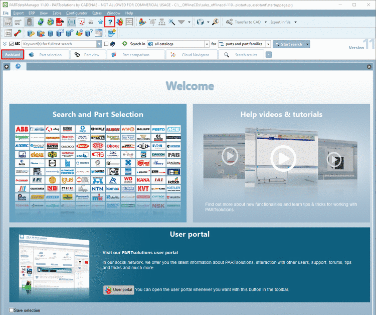This screenshot has width=376, height=315.
Task: Click the Transfer to CAD screw icon
Action: point(229,22)
